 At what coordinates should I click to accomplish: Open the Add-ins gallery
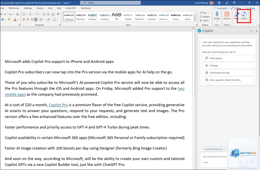(227, 16)
